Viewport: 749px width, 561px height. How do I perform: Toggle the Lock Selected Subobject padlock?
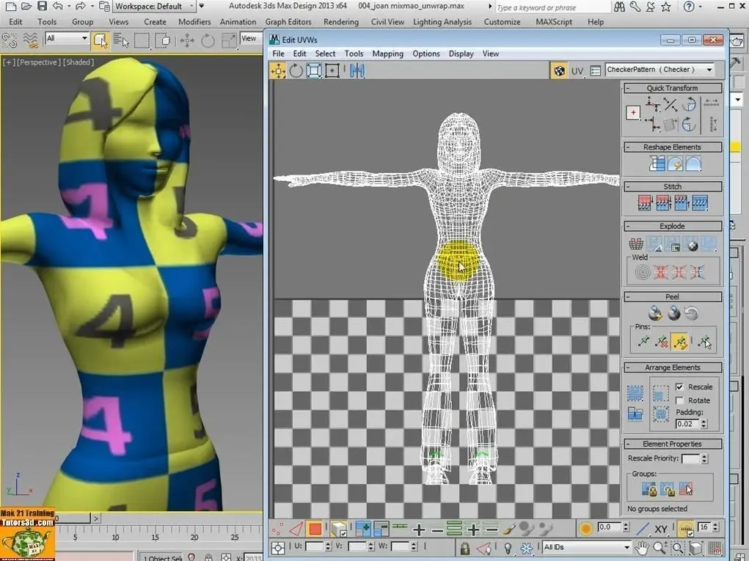tap(464, 548)
